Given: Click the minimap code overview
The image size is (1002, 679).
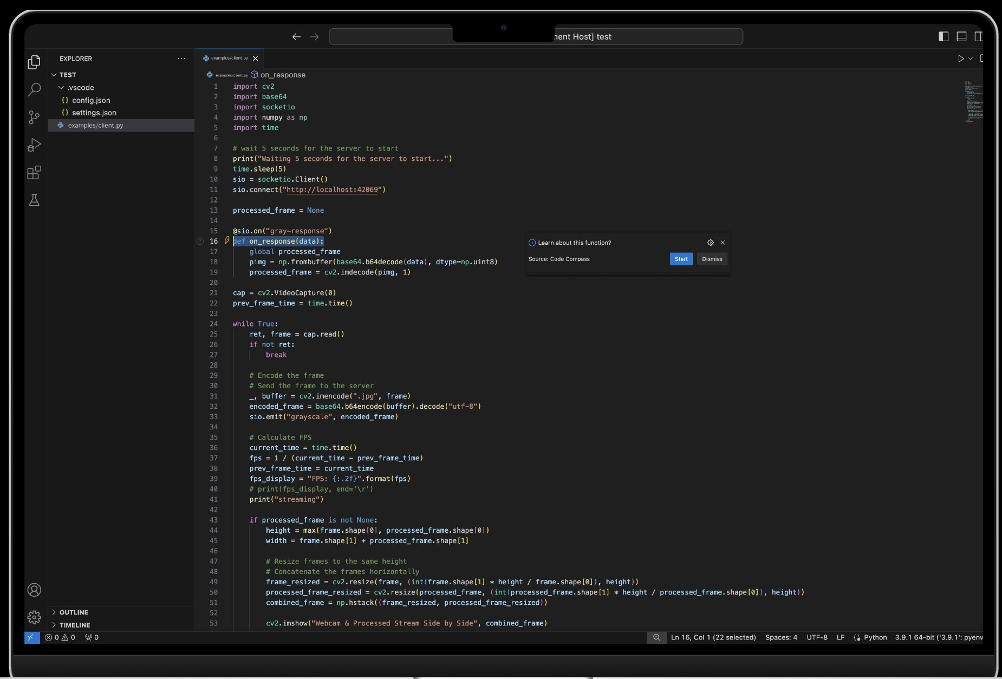Looking at the screenshot, I should tap(973, 102).
